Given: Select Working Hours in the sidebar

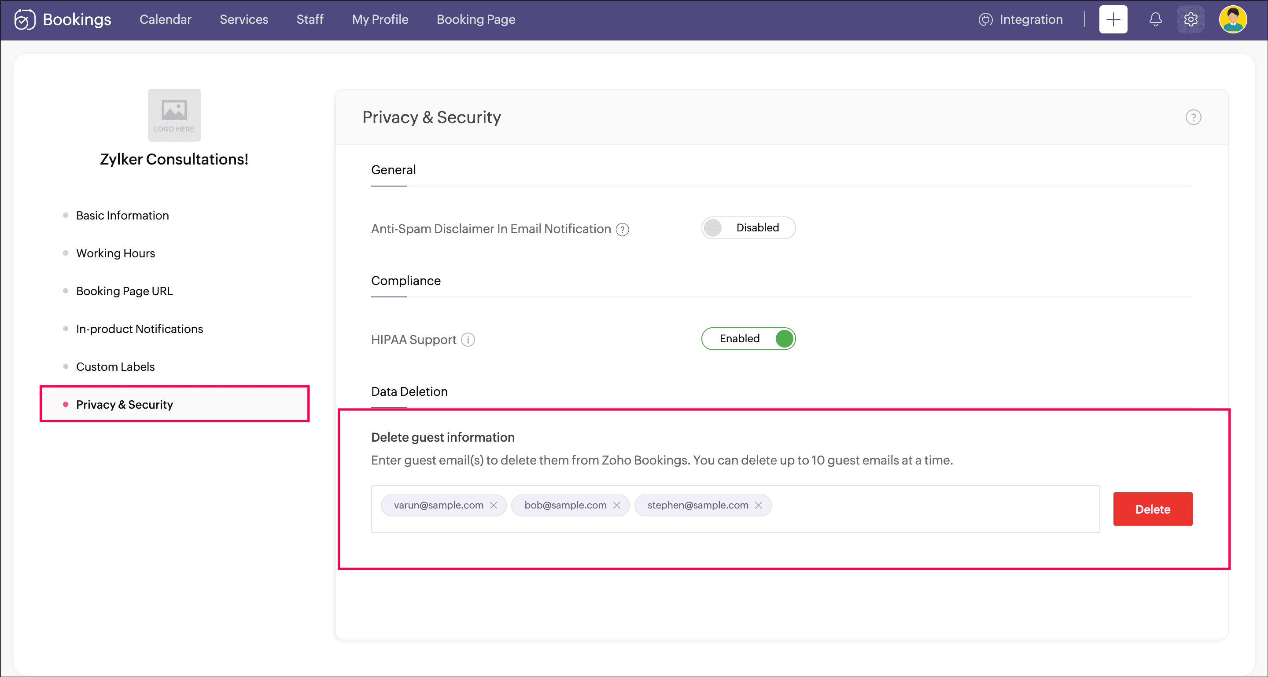Looking at the screenshot, I should point(115,253).
